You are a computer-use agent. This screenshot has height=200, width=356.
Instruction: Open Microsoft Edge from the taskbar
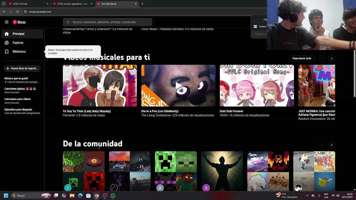tap(80, 196)
